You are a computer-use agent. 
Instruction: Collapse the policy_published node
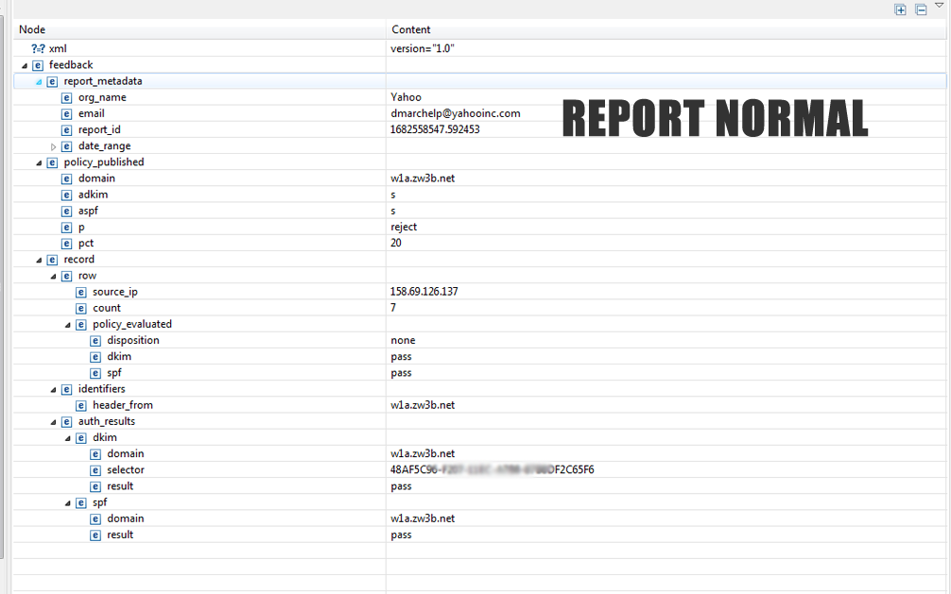click(40, 162)
